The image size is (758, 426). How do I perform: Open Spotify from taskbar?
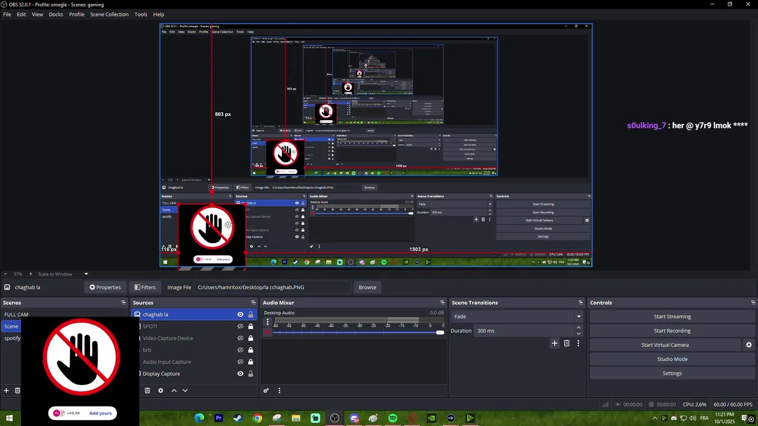click(393, 418)
